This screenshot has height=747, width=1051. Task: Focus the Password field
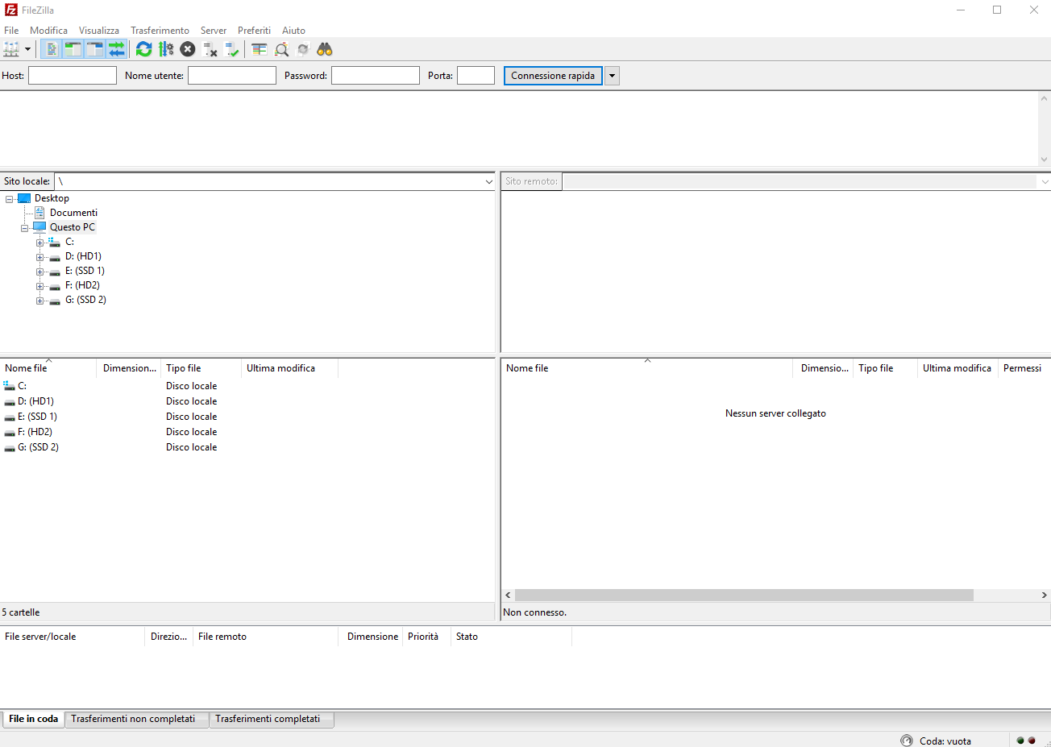pyautogui.click(x=376, y=76)
